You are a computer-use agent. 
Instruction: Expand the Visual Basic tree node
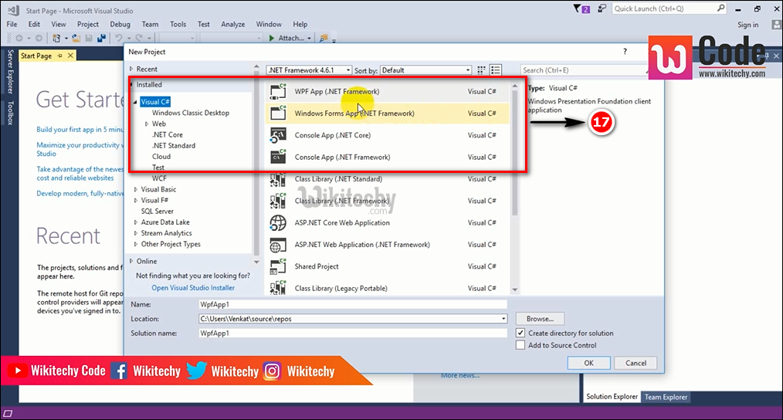tap(137, 189)
